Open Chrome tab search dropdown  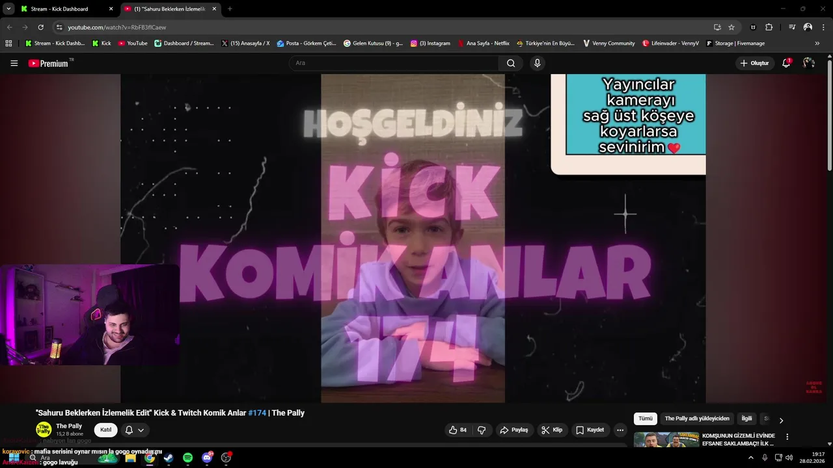point(8,9)
